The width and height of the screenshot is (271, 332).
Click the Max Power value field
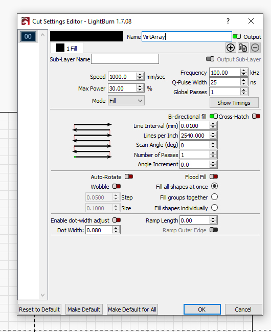click(x=122, y=88)
